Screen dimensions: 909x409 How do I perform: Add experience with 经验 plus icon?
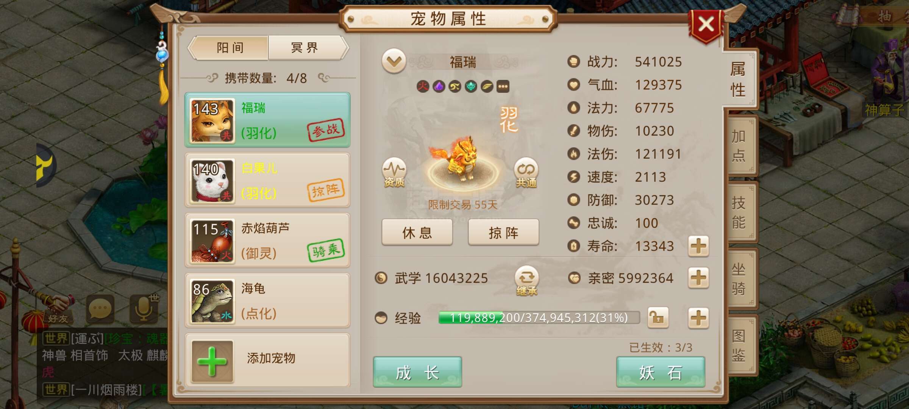[698, 317]
